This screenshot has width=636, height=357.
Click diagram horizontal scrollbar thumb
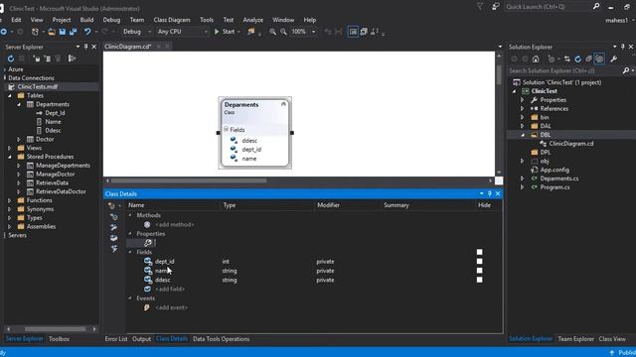click(189, 180)
